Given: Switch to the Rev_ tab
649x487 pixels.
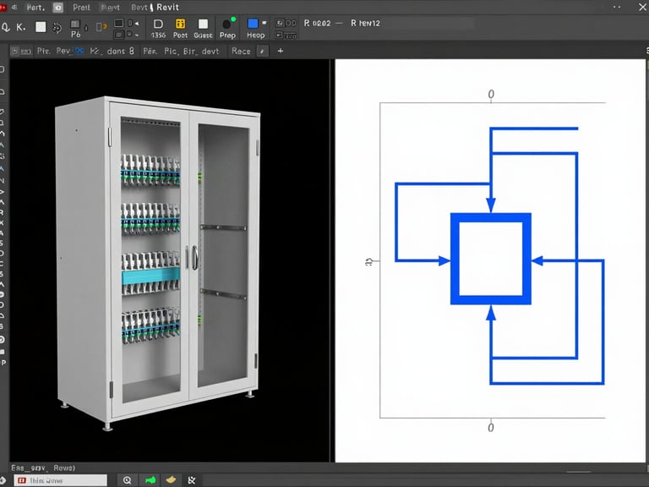Looking at the screenshot, I should 64,51.
